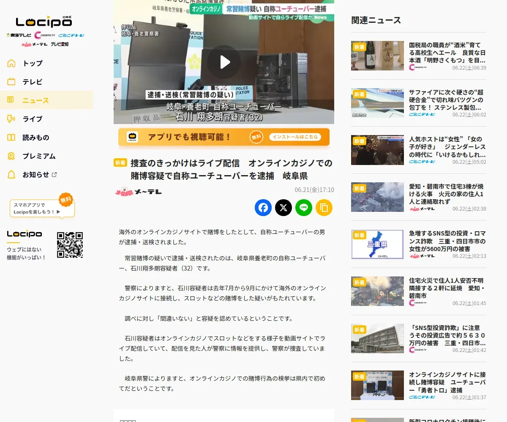Copy the article link with the copy icon

pyautogui.click(x=324, y=208)
